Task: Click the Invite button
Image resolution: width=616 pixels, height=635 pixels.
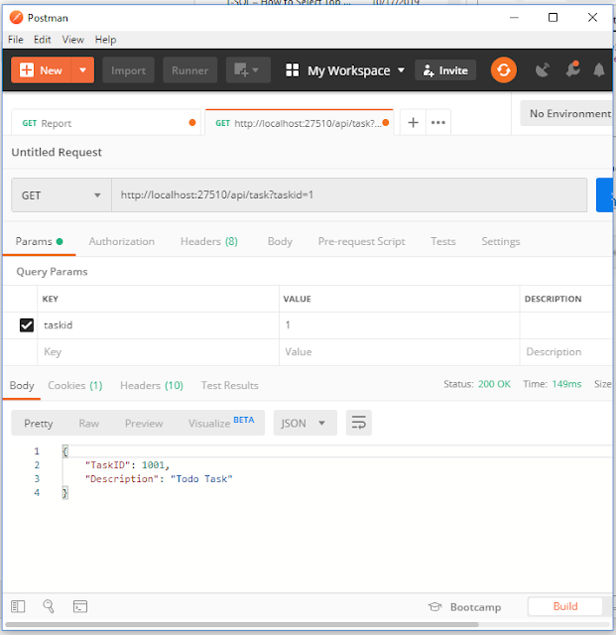Action: [445, 70]
